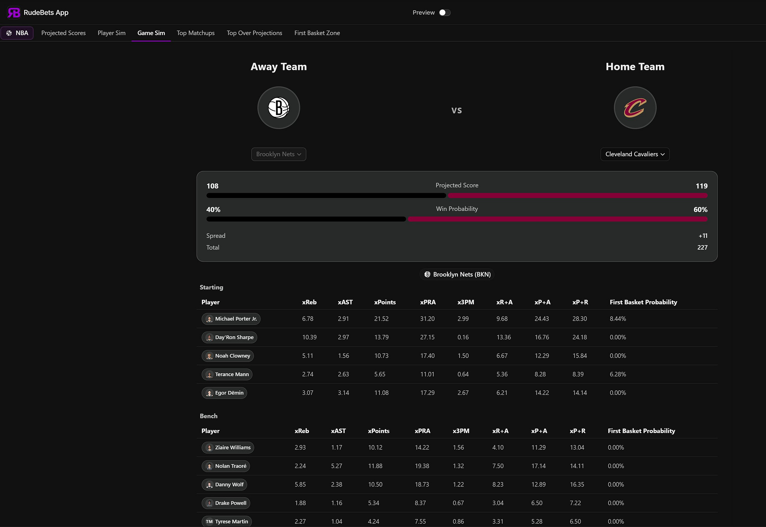
Task: Click Noah Clowney's avatar icon
Action: [x=209, y=356]
